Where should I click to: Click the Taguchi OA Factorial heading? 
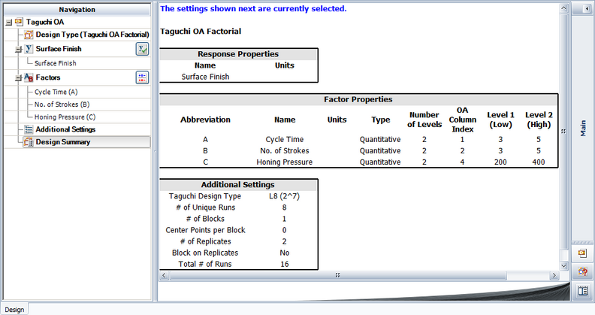click(201, 32)
